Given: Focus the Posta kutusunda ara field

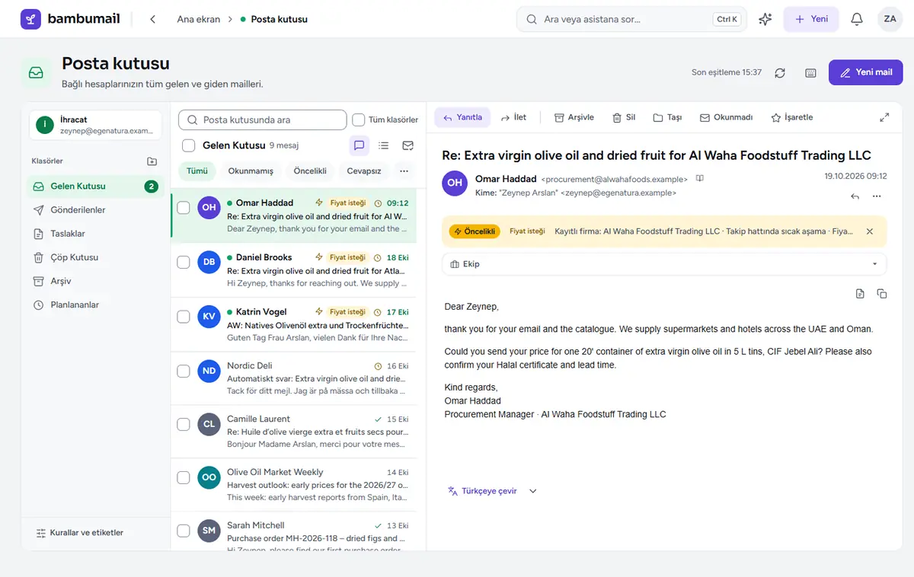Looking at the screenshot, I should point(263,120).
